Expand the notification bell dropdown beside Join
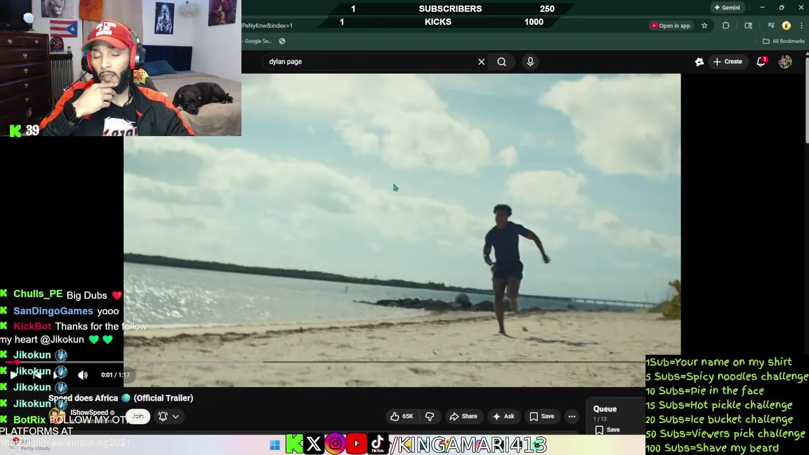Image resolution: width=809 pixels, height=455 pixels. point(168,416)
